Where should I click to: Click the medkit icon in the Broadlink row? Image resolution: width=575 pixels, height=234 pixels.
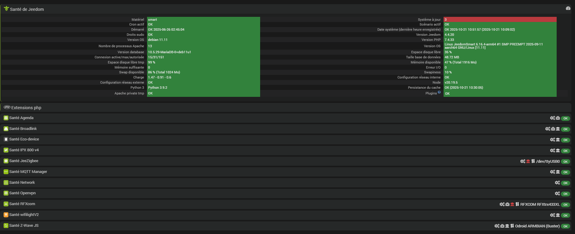pos(553,129)
